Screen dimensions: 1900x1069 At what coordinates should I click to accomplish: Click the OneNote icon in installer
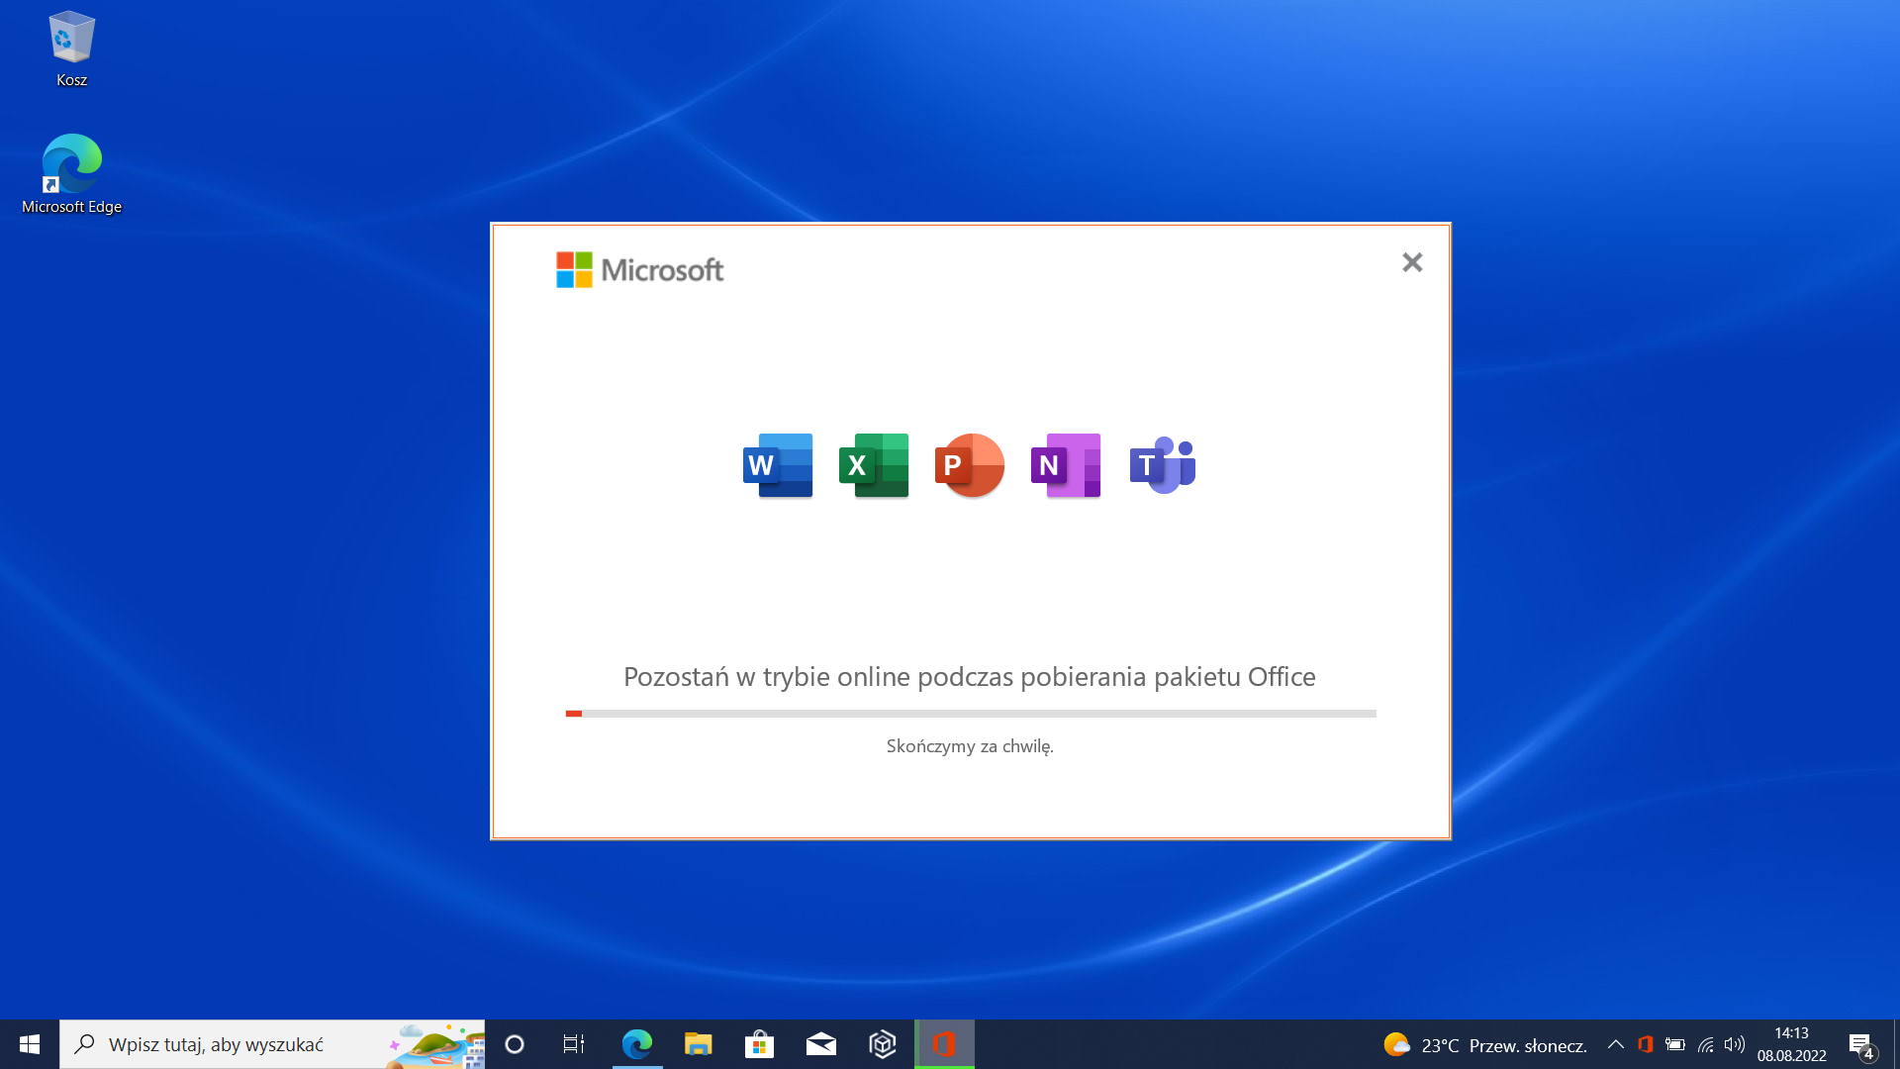coord(1066,465)
